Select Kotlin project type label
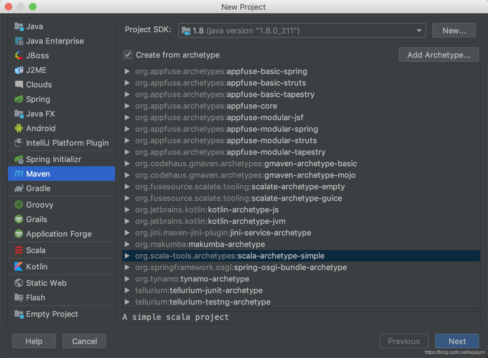Viewport: 488px width, 358px height. (37, 267)
